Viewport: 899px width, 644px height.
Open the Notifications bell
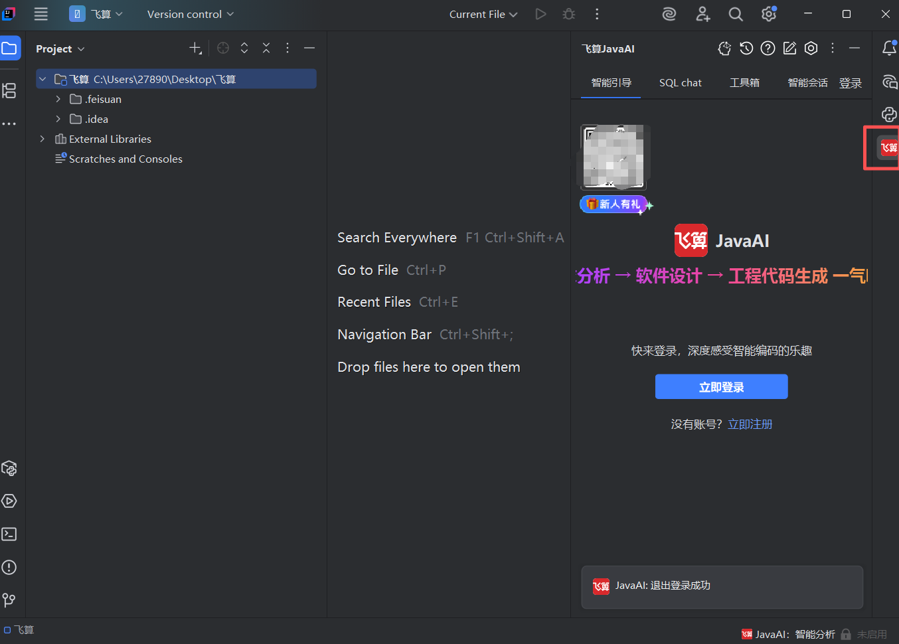tap(889, 48)
